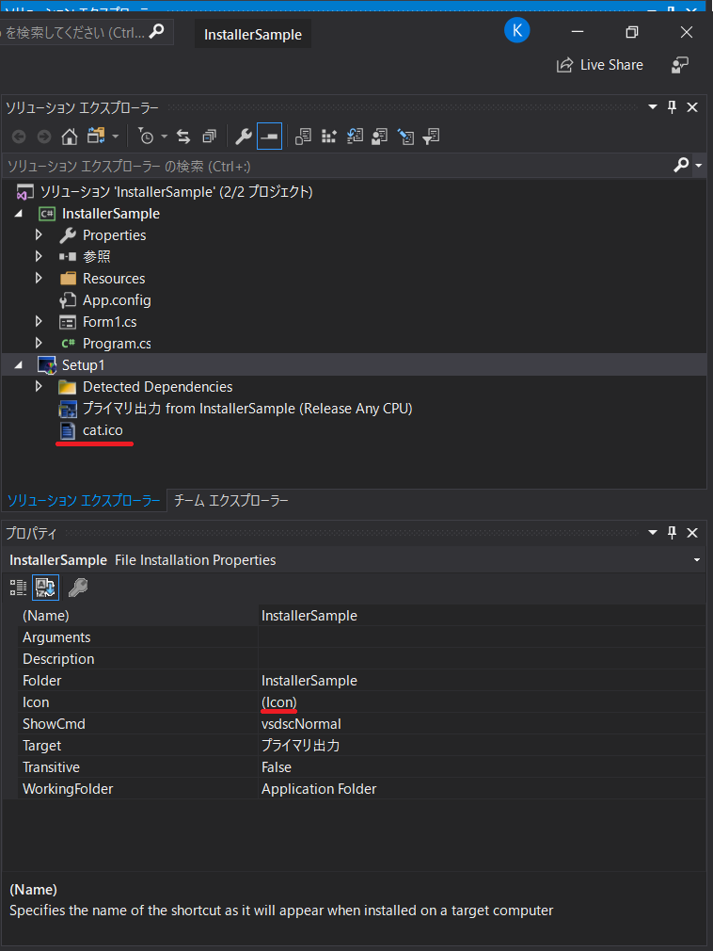Viewport: 713px width, 951px height.
Task: Click the Back arrow in Solution Explorer toolbar
Action: [19, 137]
